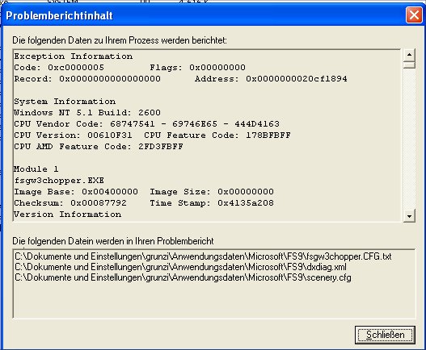Click the 'Windows NT 5.1 Build: 2600' line

click(87, 113)
